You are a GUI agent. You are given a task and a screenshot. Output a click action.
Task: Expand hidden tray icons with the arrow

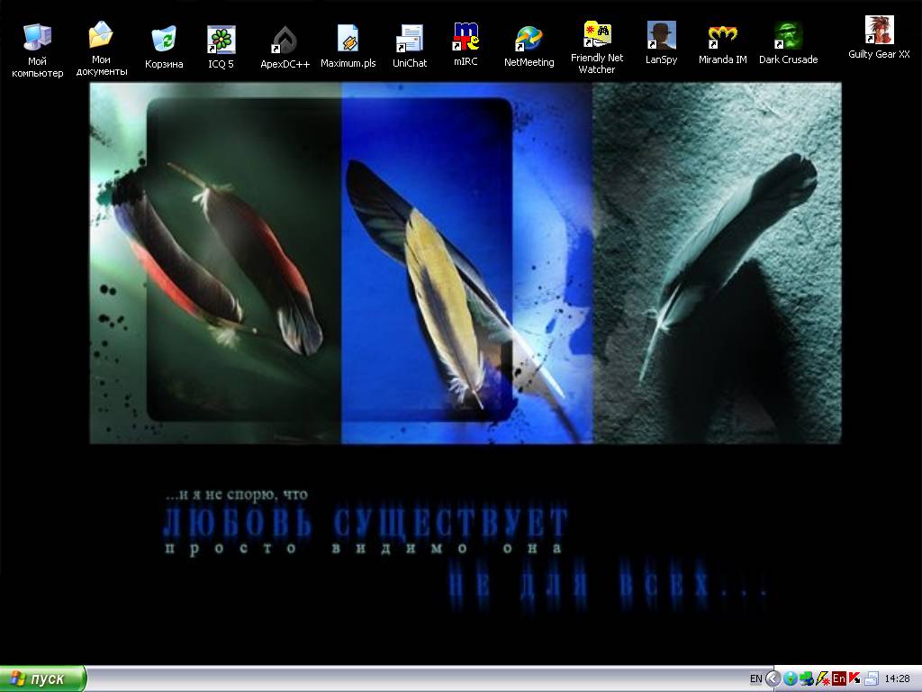point(773,678)
